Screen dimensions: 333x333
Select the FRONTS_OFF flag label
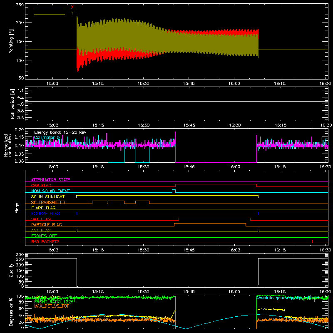tap(44, 236)
